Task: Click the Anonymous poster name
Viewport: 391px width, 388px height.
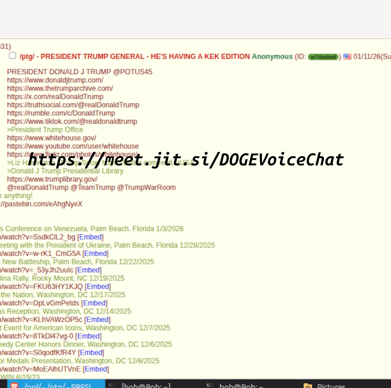Action: pyautogui.click(x=272, y=56)
